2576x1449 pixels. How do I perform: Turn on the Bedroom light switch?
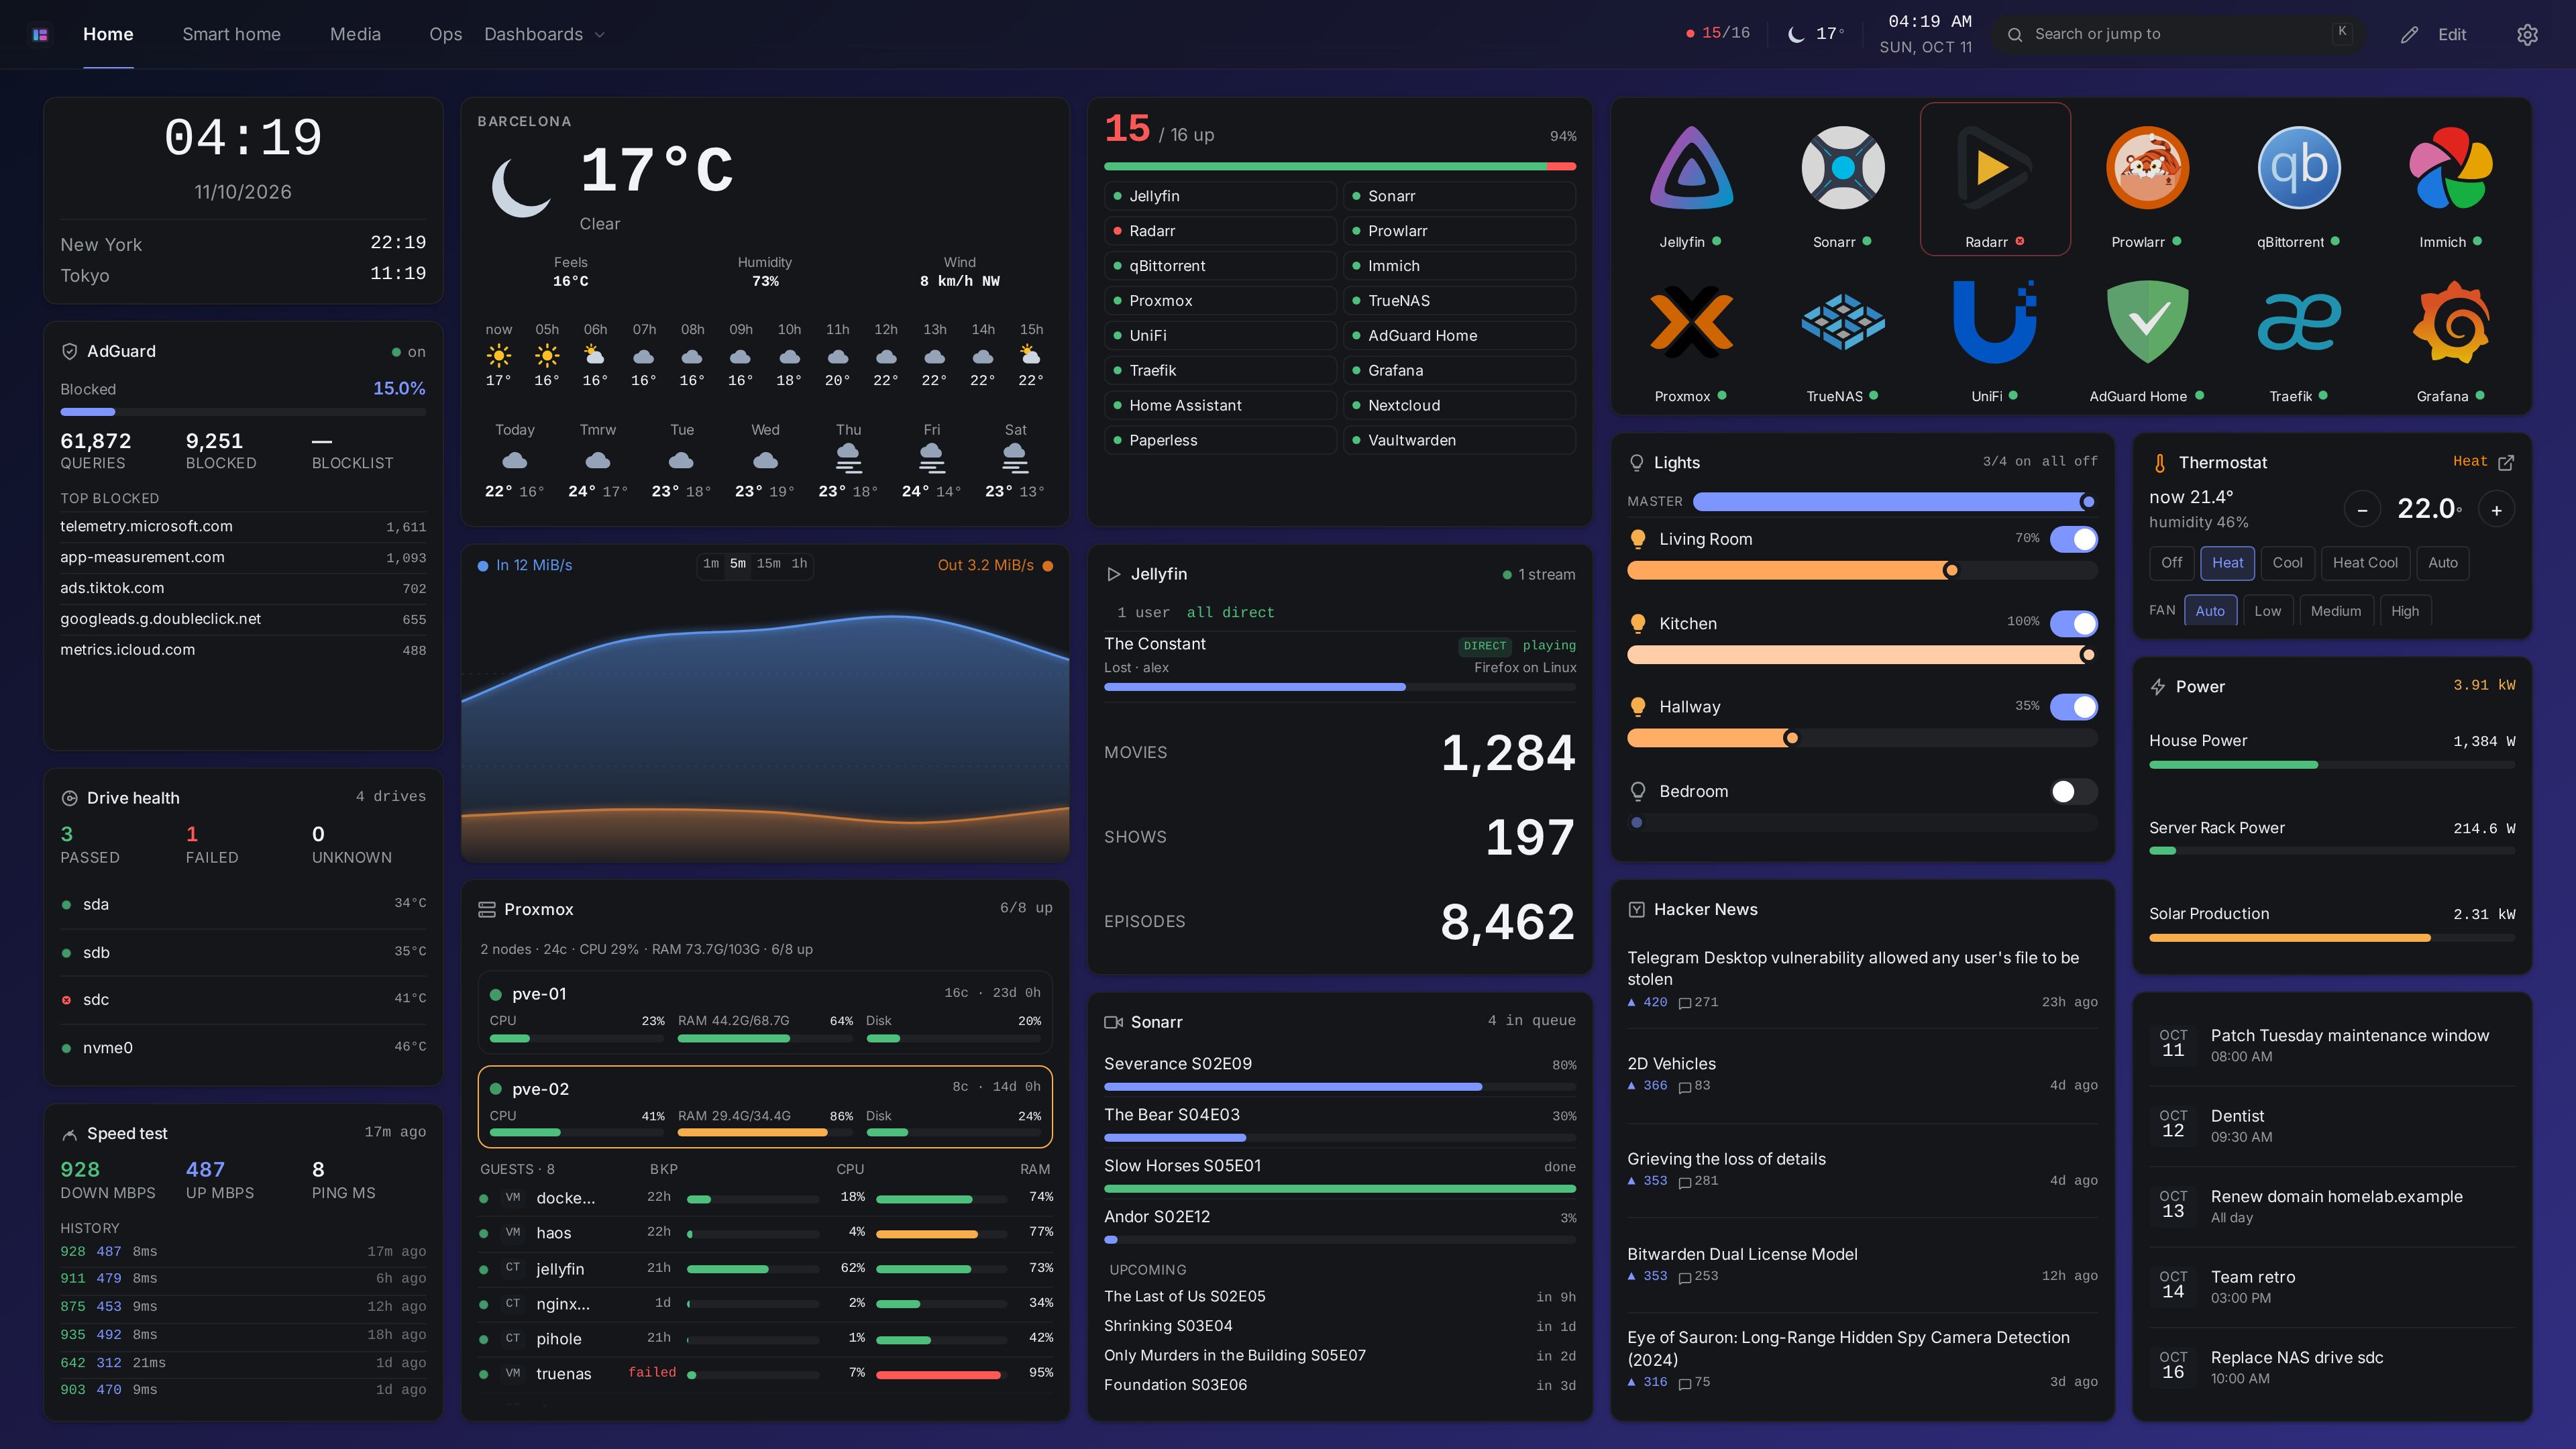[x=2074, y=791]
